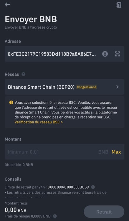The image size is (129, 221).
Task: Tap the Congestionné status badge
Action: (87, 87)
